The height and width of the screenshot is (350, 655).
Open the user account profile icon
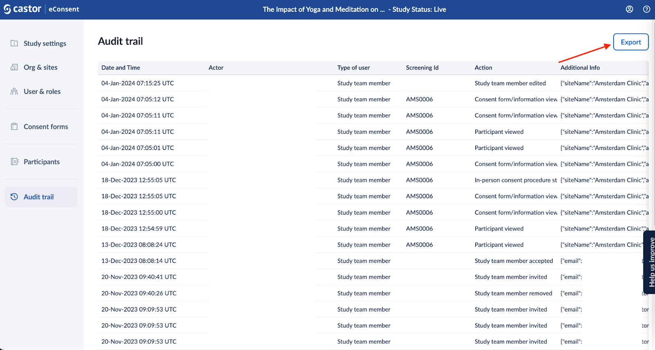coord(630,9)
